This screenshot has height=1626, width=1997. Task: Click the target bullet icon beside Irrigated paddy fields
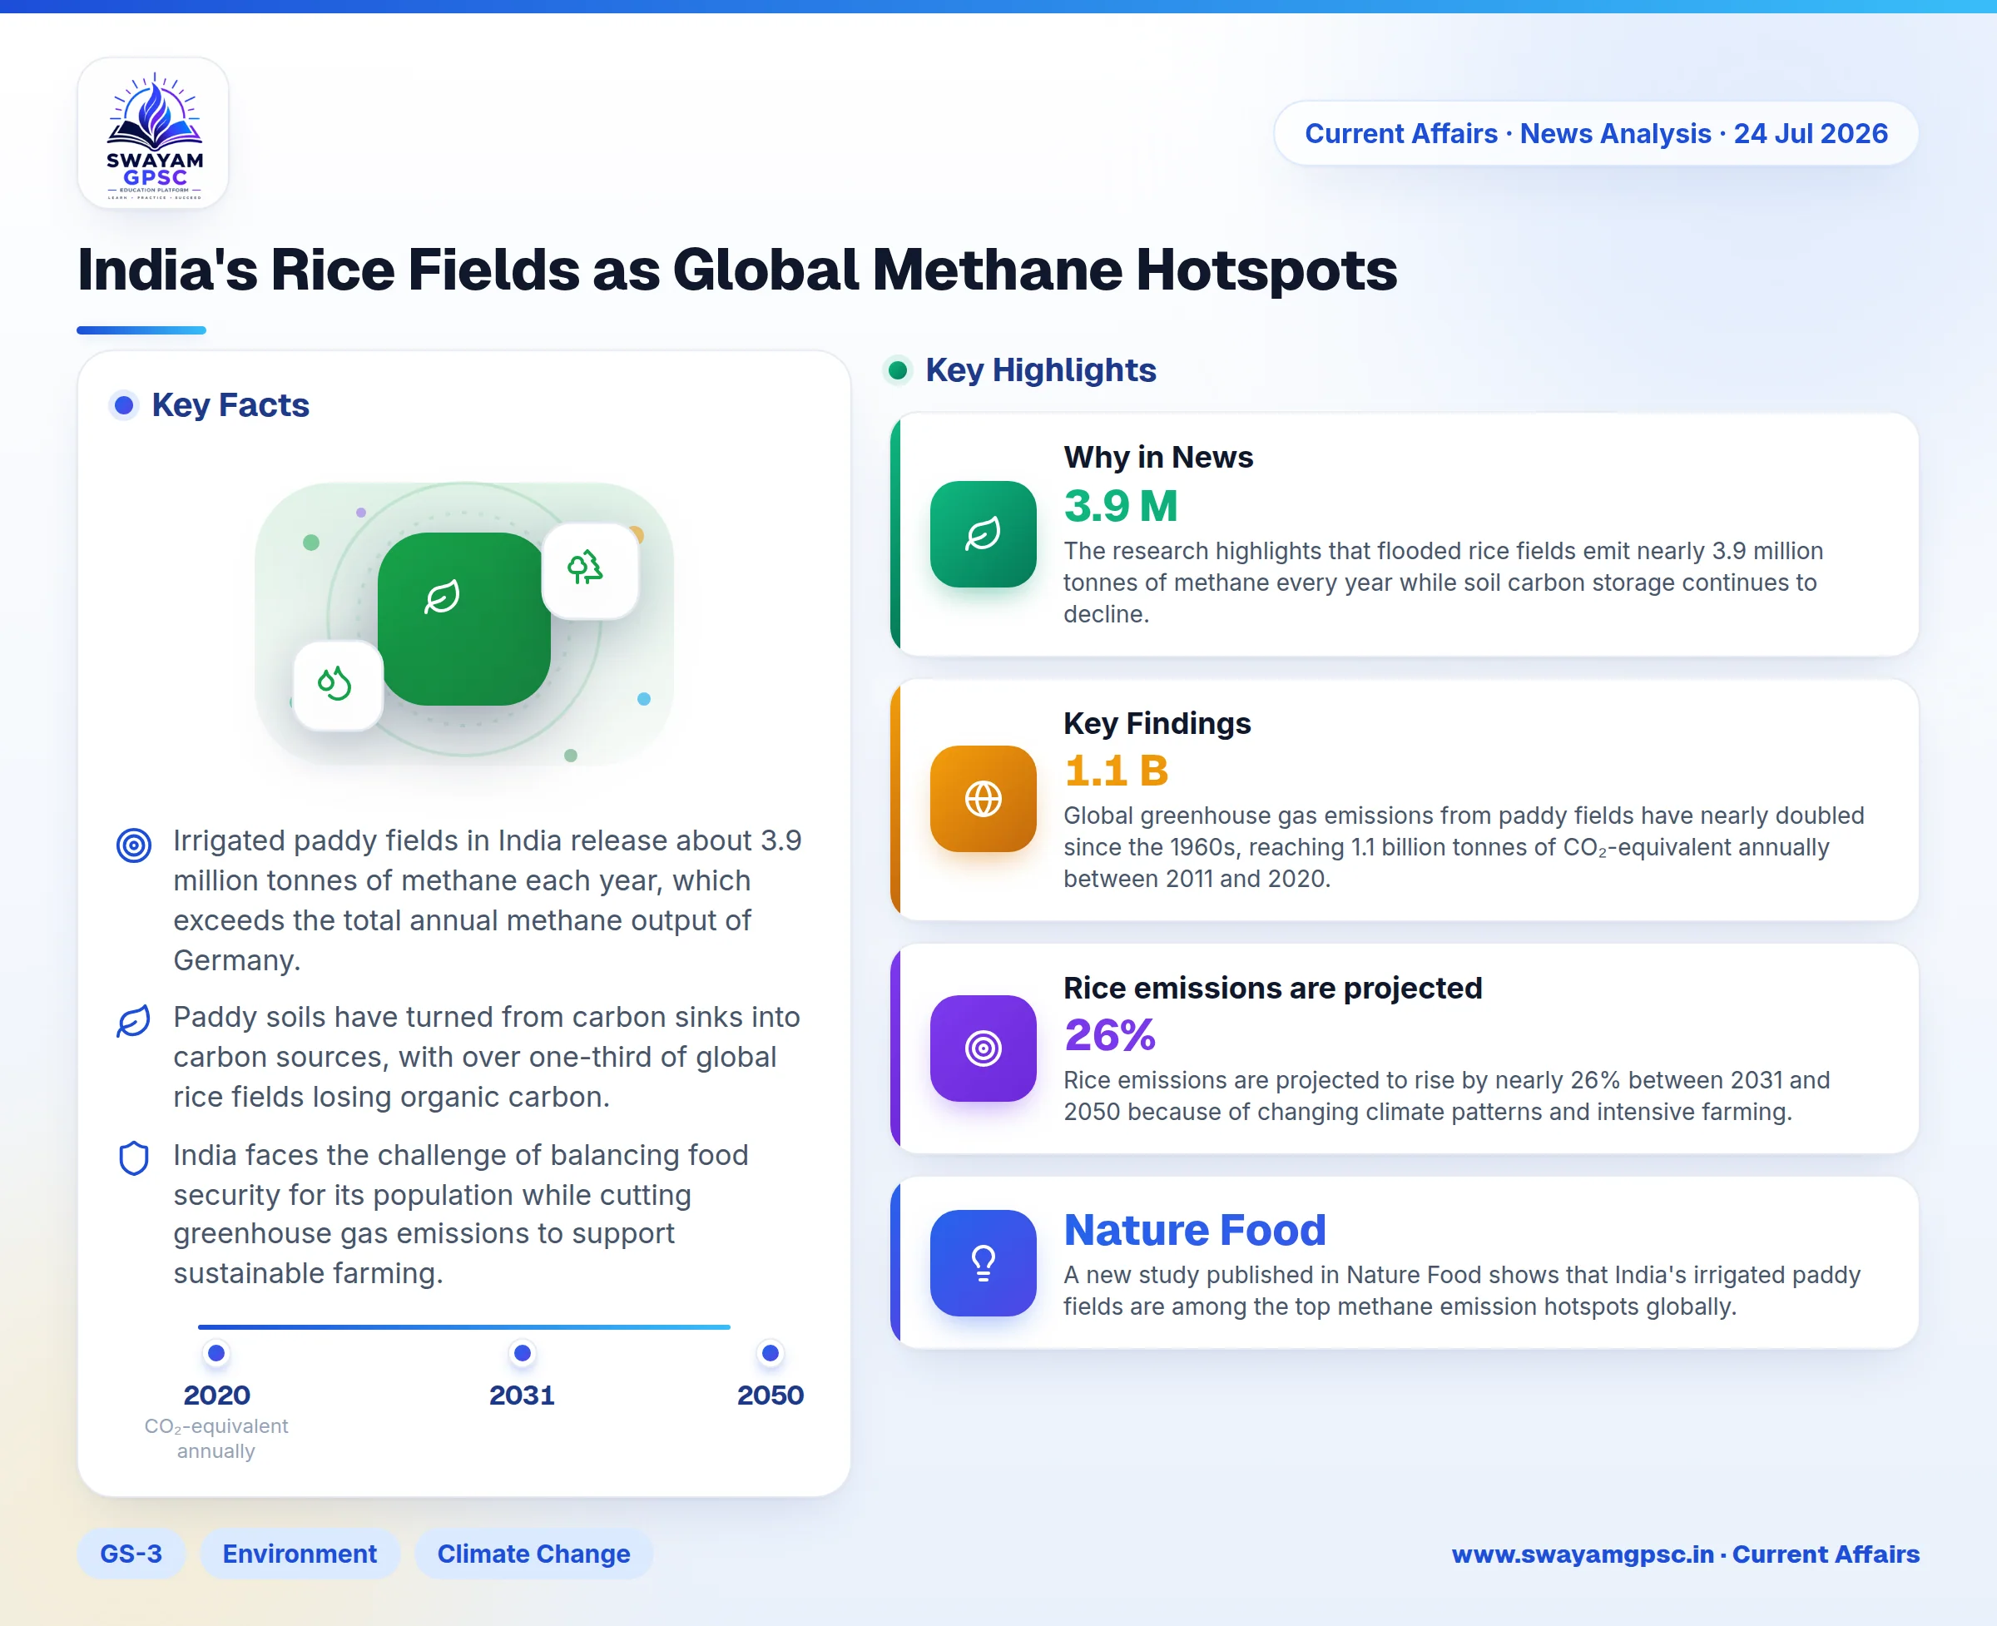click(134, 845)
